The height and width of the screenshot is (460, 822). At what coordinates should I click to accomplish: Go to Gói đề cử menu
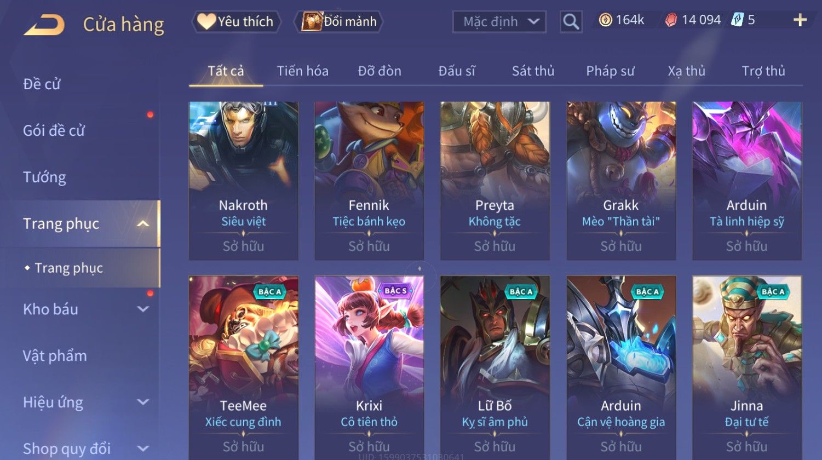(x=54, y=130)
